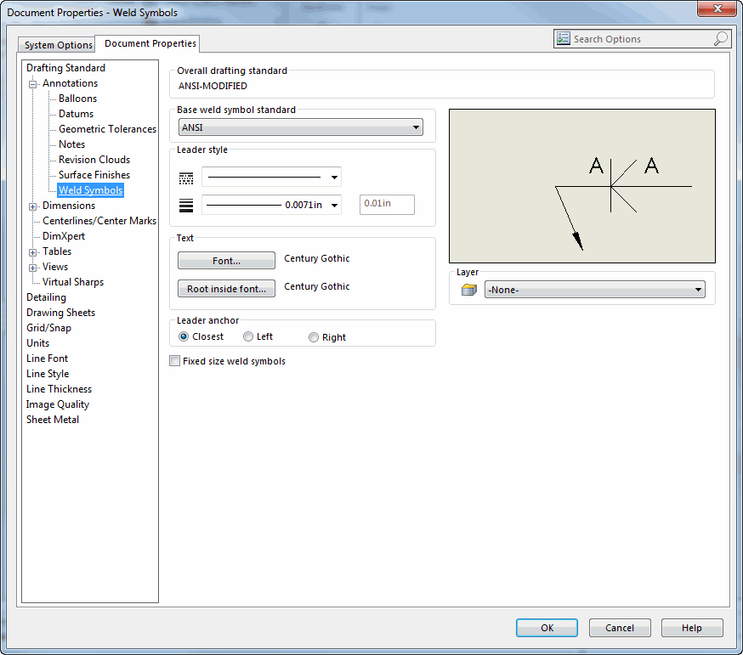The image size is (743, 655).
Task: Enable Fixed size weld symbols checkbox
Action: (175, 361)
